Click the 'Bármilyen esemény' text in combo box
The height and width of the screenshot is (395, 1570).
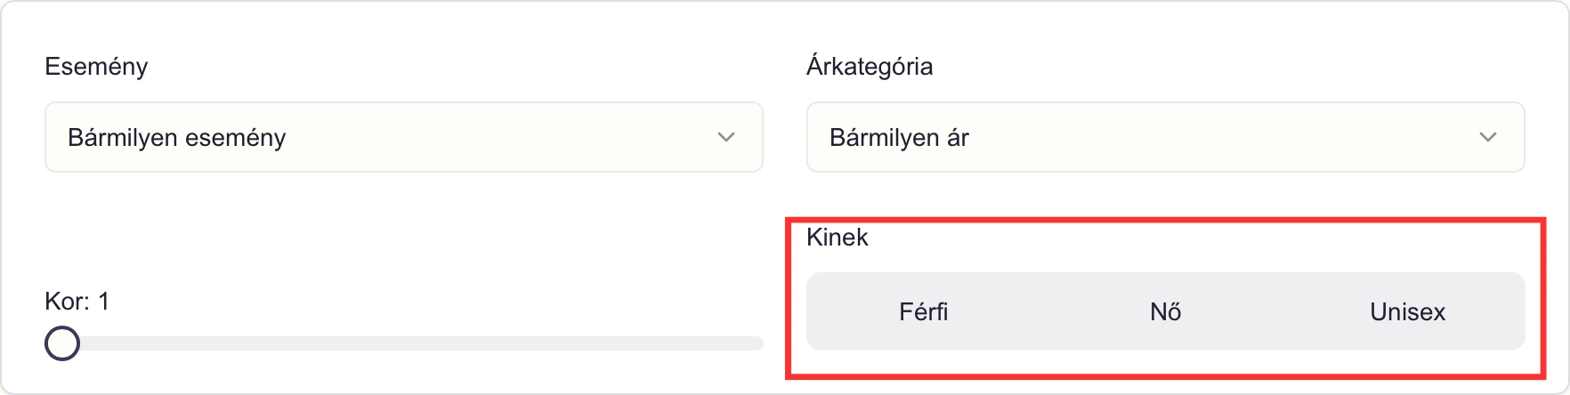(177, 138)
